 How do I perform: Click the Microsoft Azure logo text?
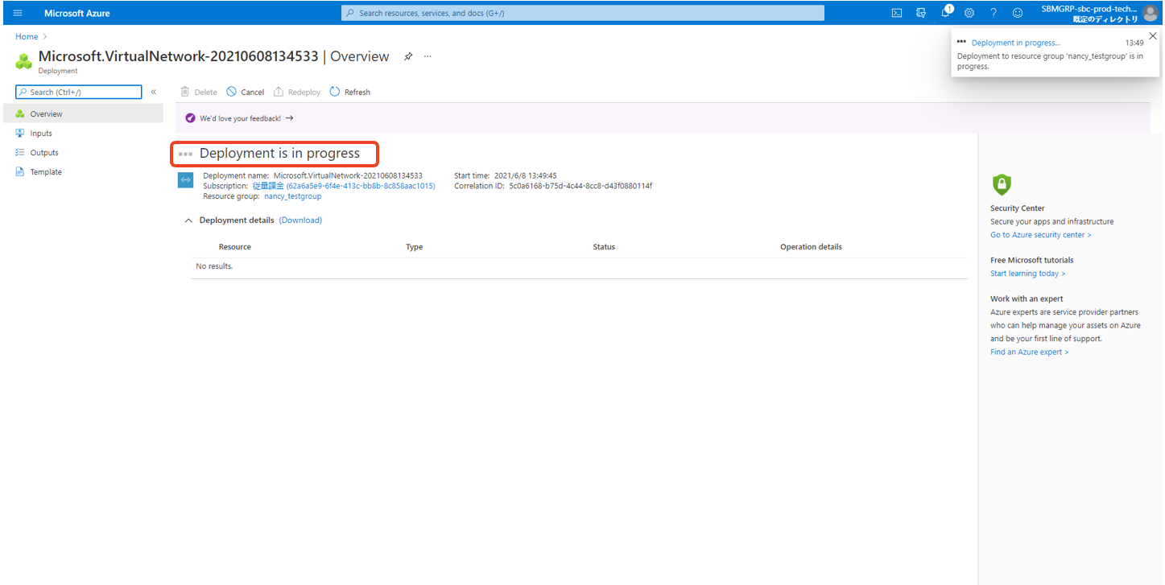[77, 13]
